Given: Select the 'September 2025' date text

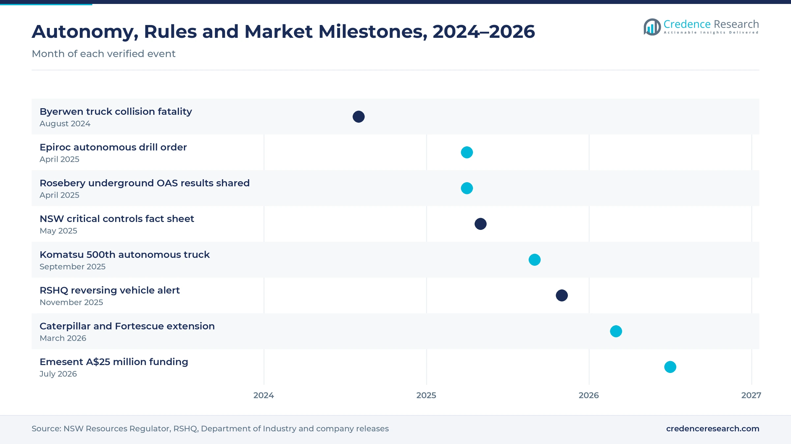Looking at the screenshot, I should pos(73,267).
